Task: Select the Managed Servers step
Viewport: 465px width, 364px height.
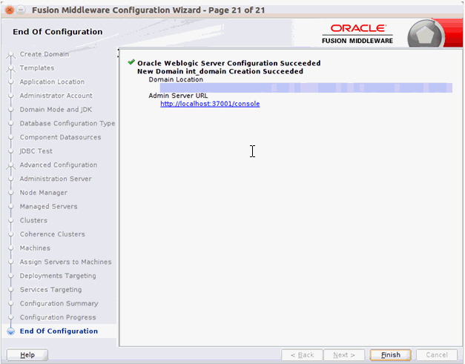Action: [49, 206]
